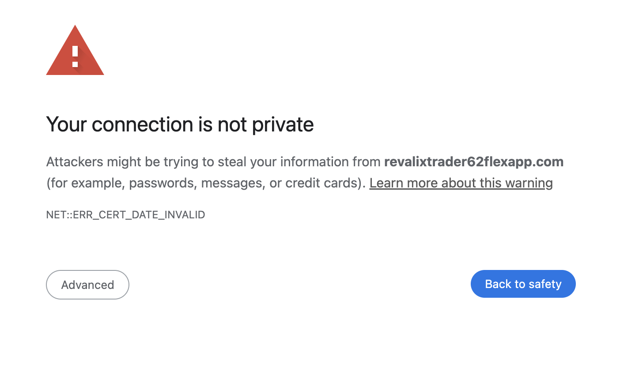Expand details with the Advanced button
Image resolution: width=620 pixels, height=382 pixels.
tap(87, 285)
